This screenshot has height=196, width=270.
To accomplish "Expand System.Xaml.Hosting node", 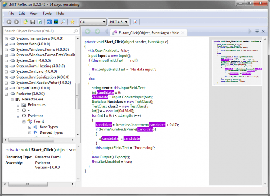I will [x=6, y=66].
